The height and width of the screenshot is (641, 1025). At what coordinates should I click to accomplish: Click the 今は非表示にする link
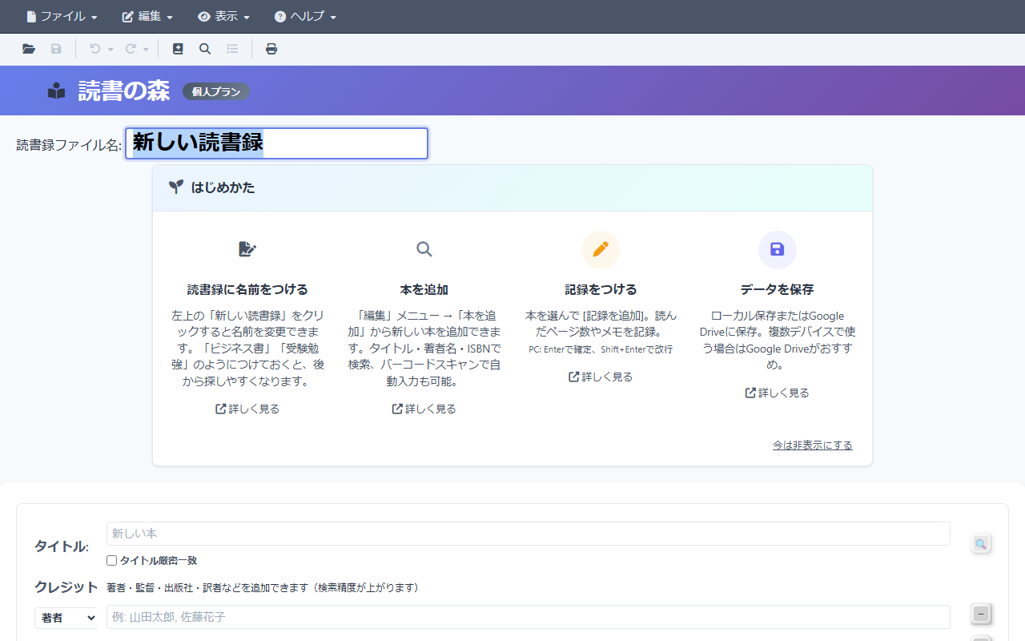pos(812,445)
